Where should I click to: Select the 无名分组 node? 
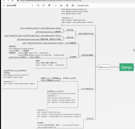point(70,30)
